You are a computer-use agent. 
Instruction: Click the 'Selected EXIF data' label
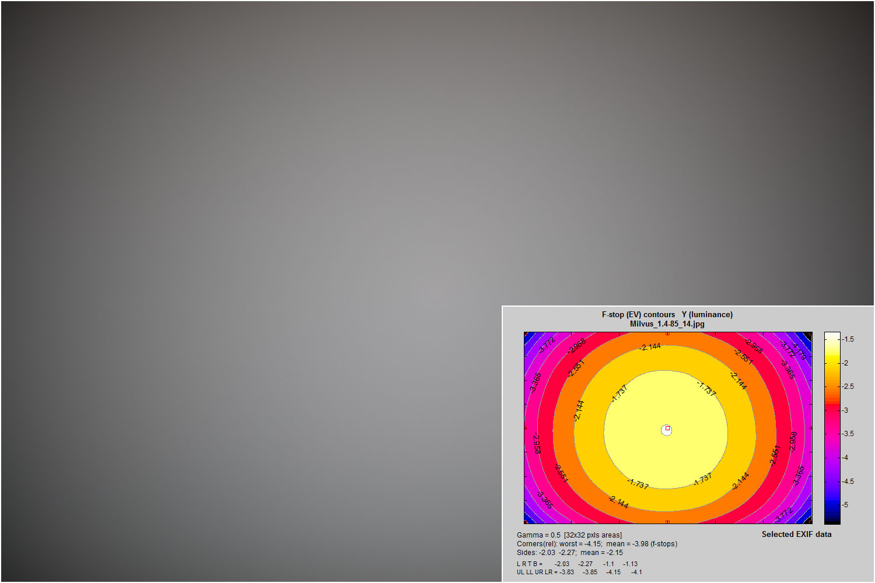pyautogui.click(x=796, y=534)
